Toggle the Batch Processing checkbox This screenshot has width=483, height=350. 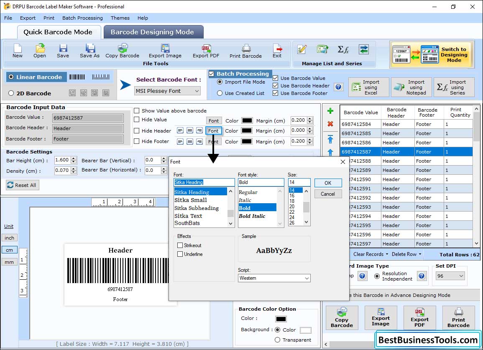pyautogui.click(x=211, y=74)
